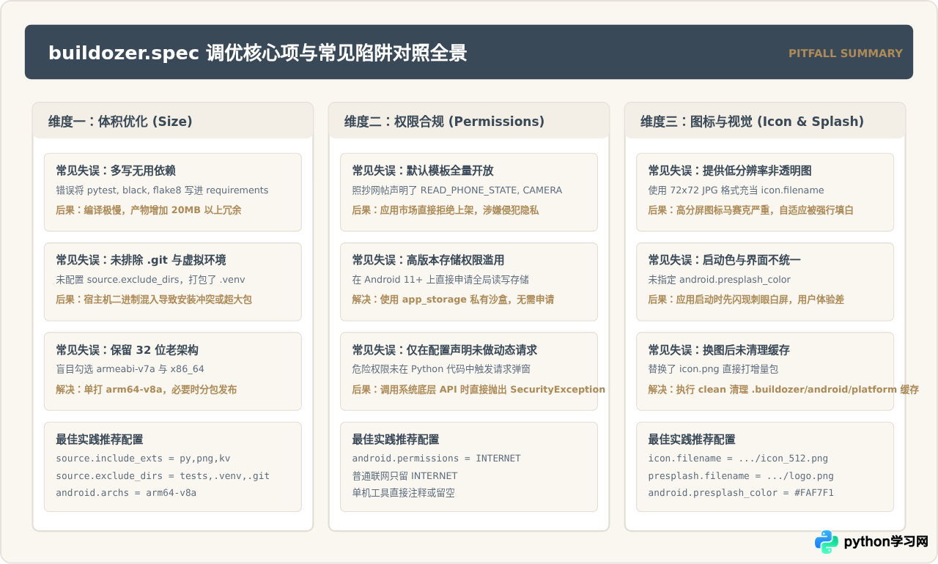Click "解决：使用 app_storage 私有沙盒，无需申请"
Viewport: 938px width, 564px height.
tap(453, 300)
